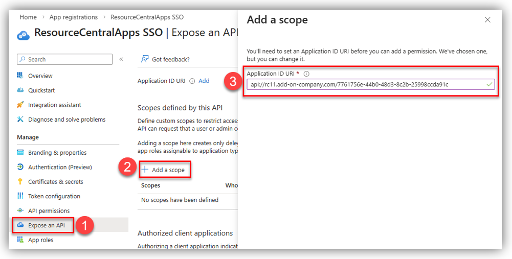The width and height of the screenshot is (512, 259).
Task: Click the sidebar Search field
Action: point(64,59)
